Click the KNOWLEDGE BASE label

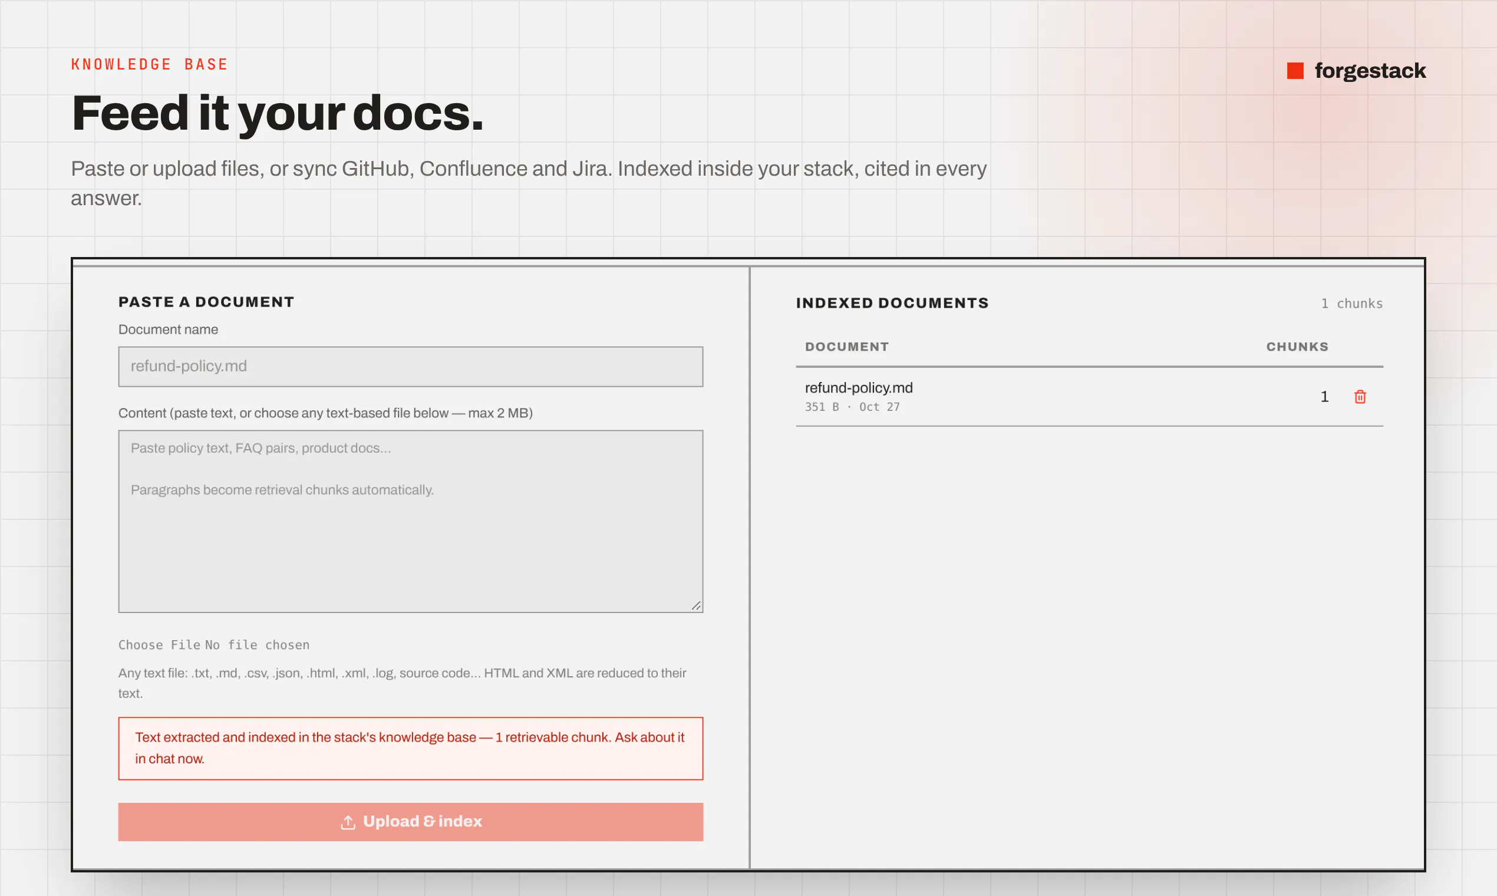(150, 64)
